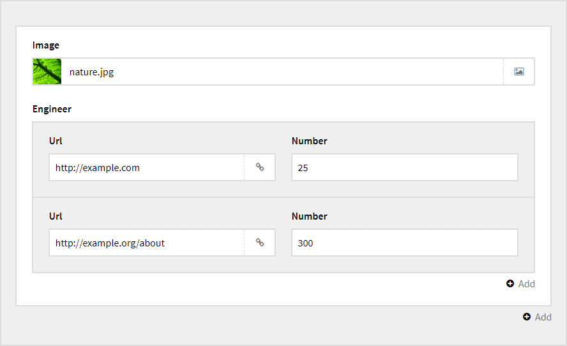
Task: Focus the Url field containing http://example.org/about
Action: (x=147, y=243)
